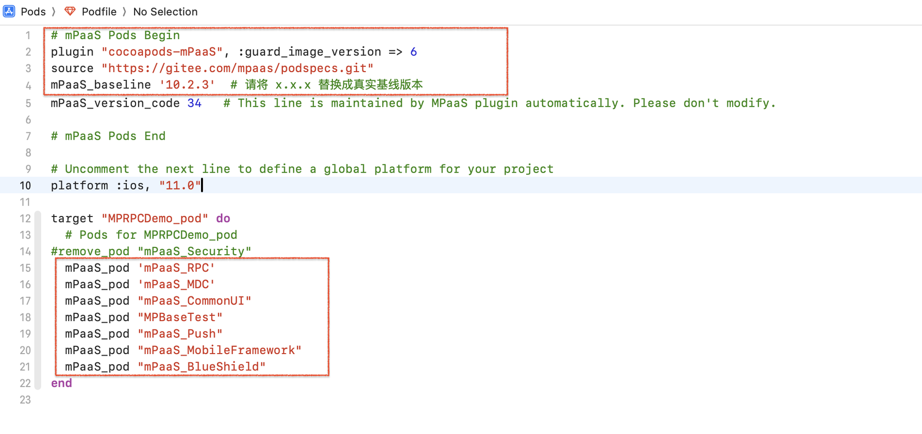The image size is (922, 434).
Task: Click the pod name "mPaaS_Push"
Action: tap(180, 334)
